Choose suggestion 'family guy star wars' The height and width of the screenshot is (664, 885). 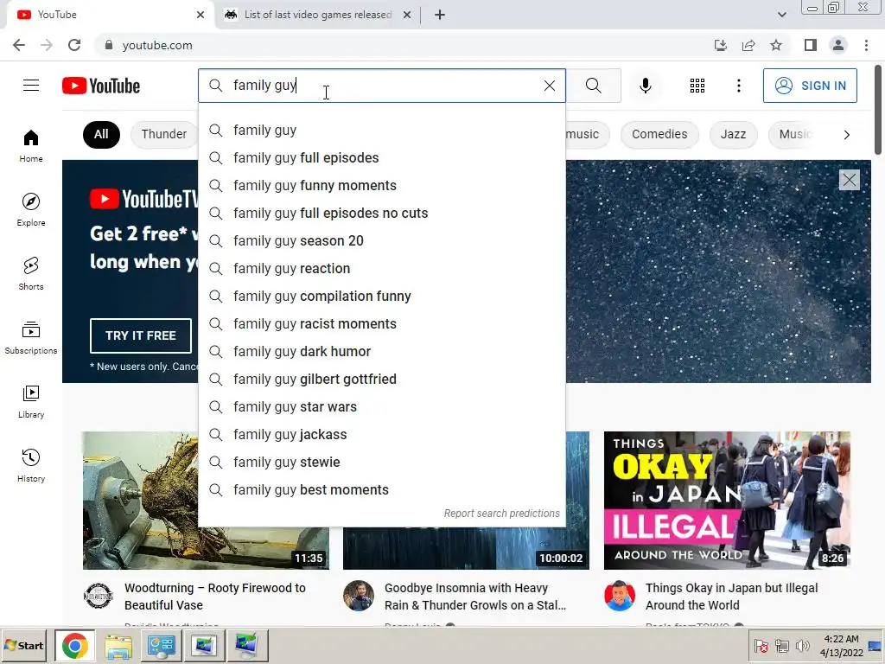click(381, 406)
